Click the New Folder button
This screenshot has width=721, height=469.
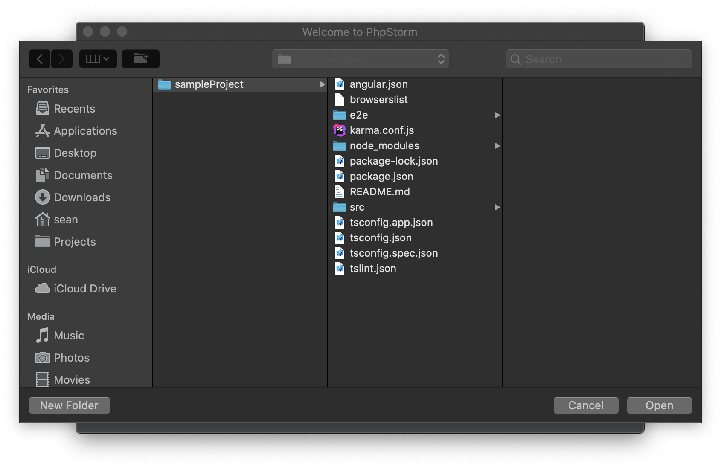click(x=70, y=405)
